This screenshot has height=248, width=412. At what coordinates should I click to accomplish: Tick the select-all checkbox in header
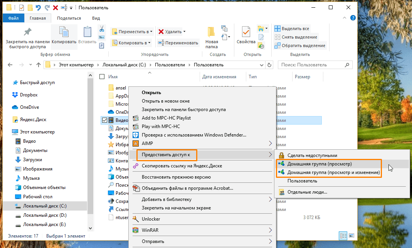point(102,76)
